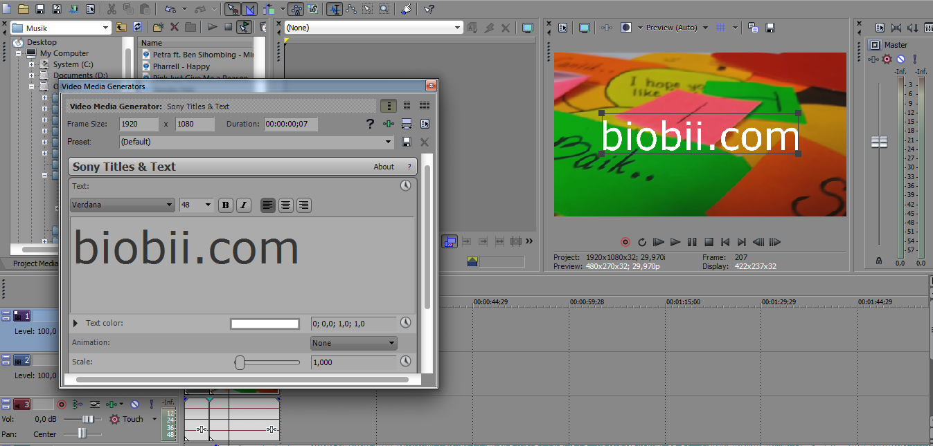The width and height of the screenshot is (933, 446).
Task: Open Preview (Auto) quality dropdown
Action: (x=705, y=28)
